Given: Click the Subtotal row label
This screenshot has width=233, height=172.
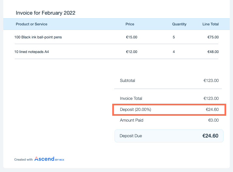Looking at the screenshot, I should [x=128, y=81].
